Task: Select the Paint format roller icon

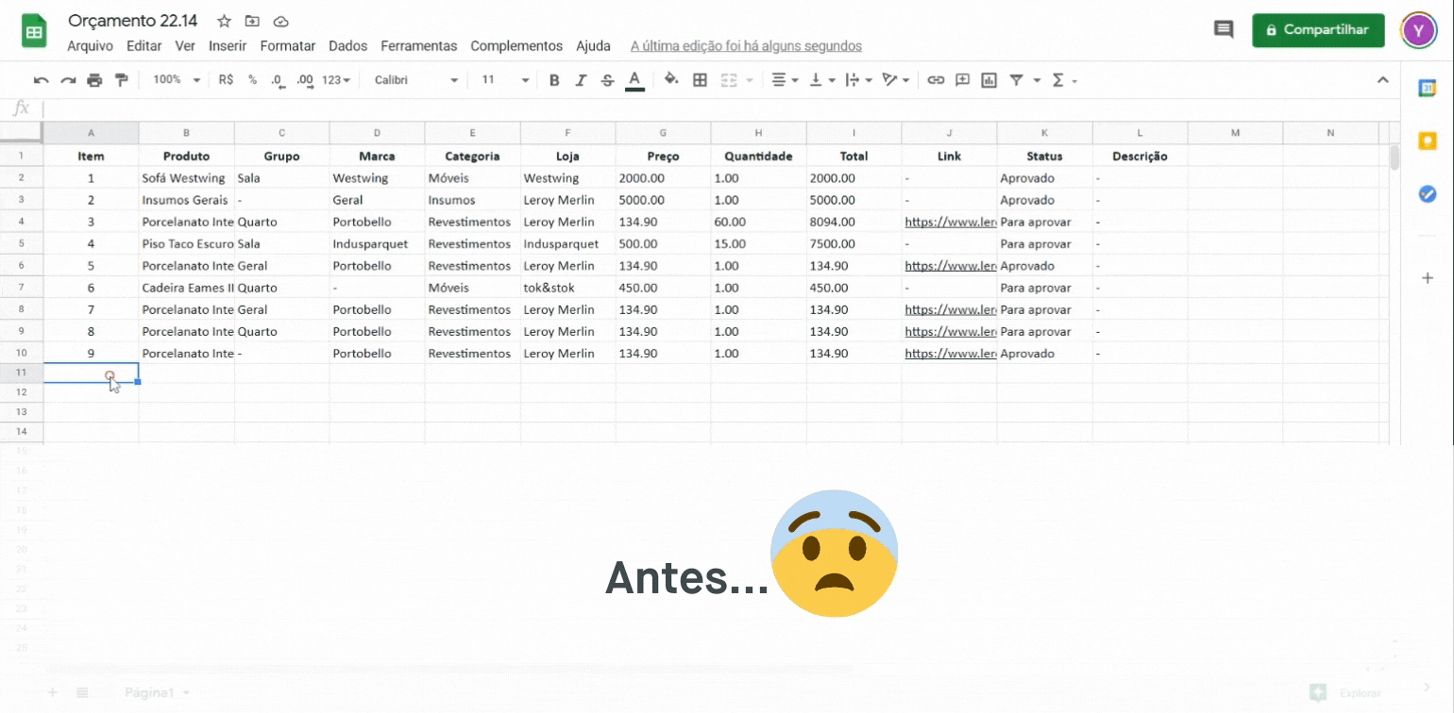Action: point(121,80)
